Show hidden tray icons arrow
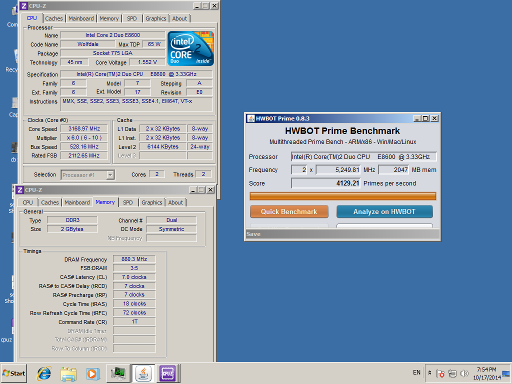Image resolution: width=512 pixels, height=384 pixels. [x=429, y=372]
